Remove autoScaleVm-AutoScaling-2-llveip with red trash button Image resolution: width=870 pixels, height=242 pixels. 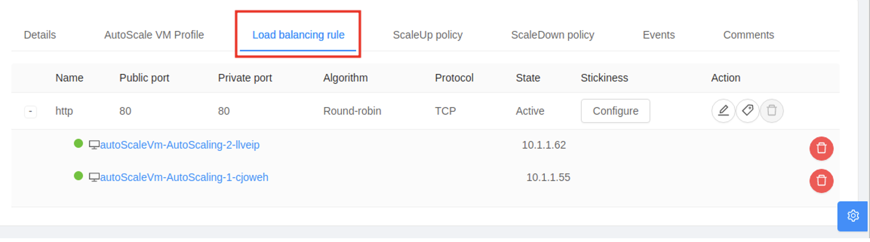pos(821,148)
